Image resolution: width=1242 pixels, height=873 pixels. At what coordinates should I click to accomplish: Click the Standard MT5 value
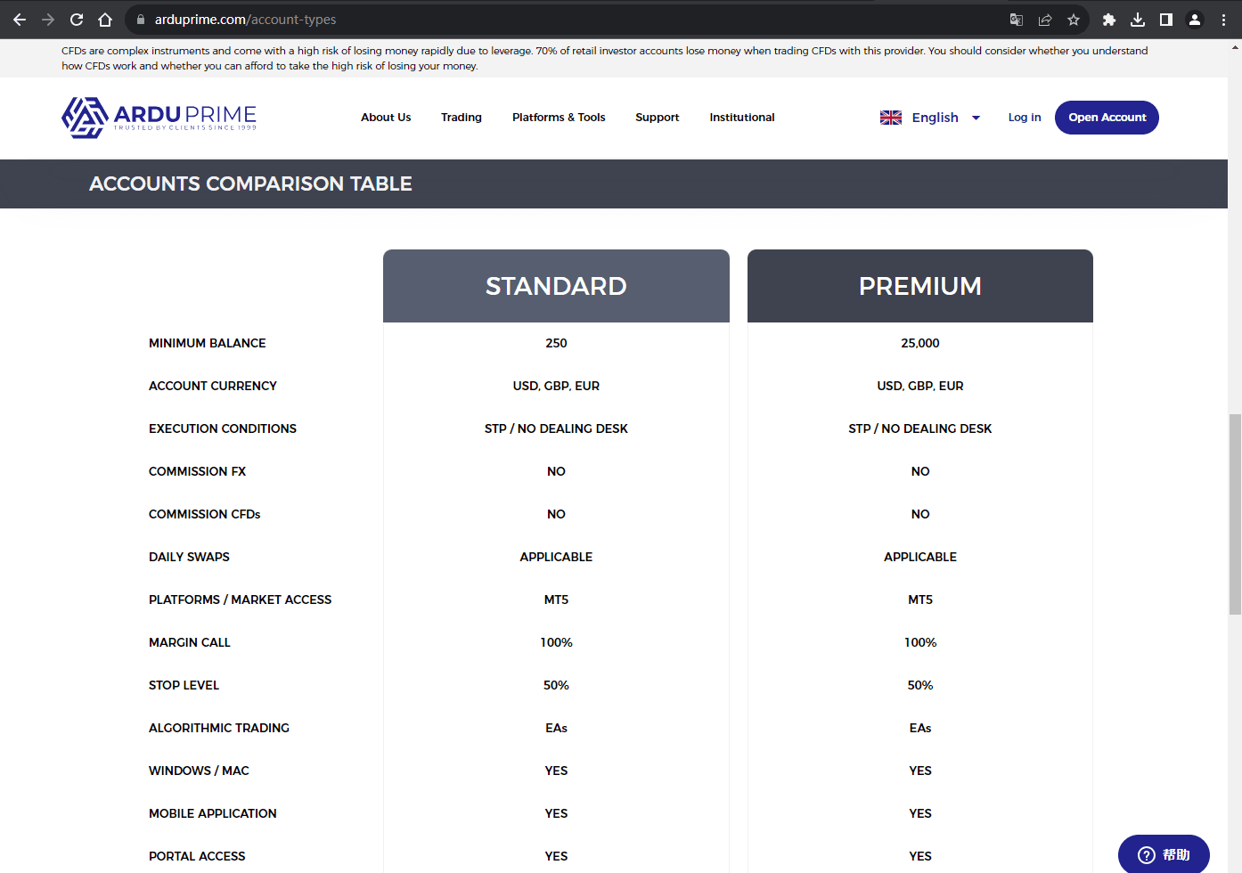[556, 600]
